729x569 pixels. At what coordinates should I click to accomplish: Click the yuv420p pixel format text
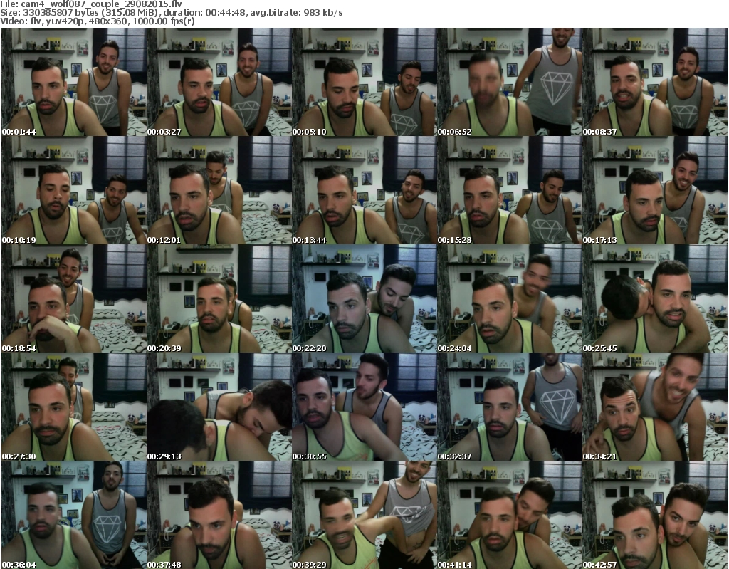(65, 21)
